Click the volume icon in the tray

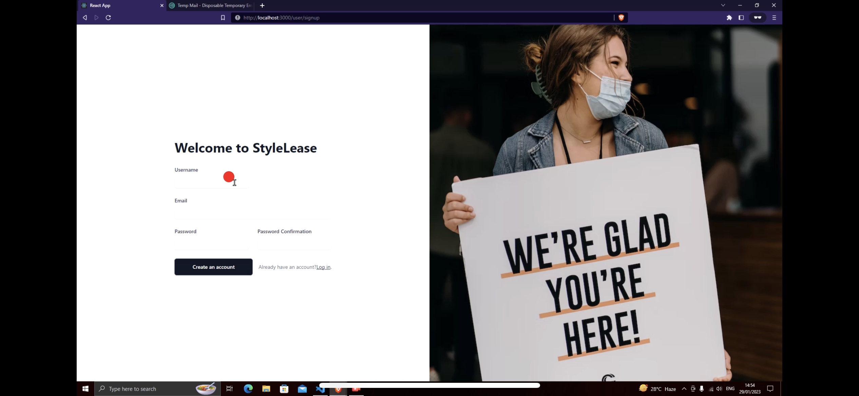(719, 389)
